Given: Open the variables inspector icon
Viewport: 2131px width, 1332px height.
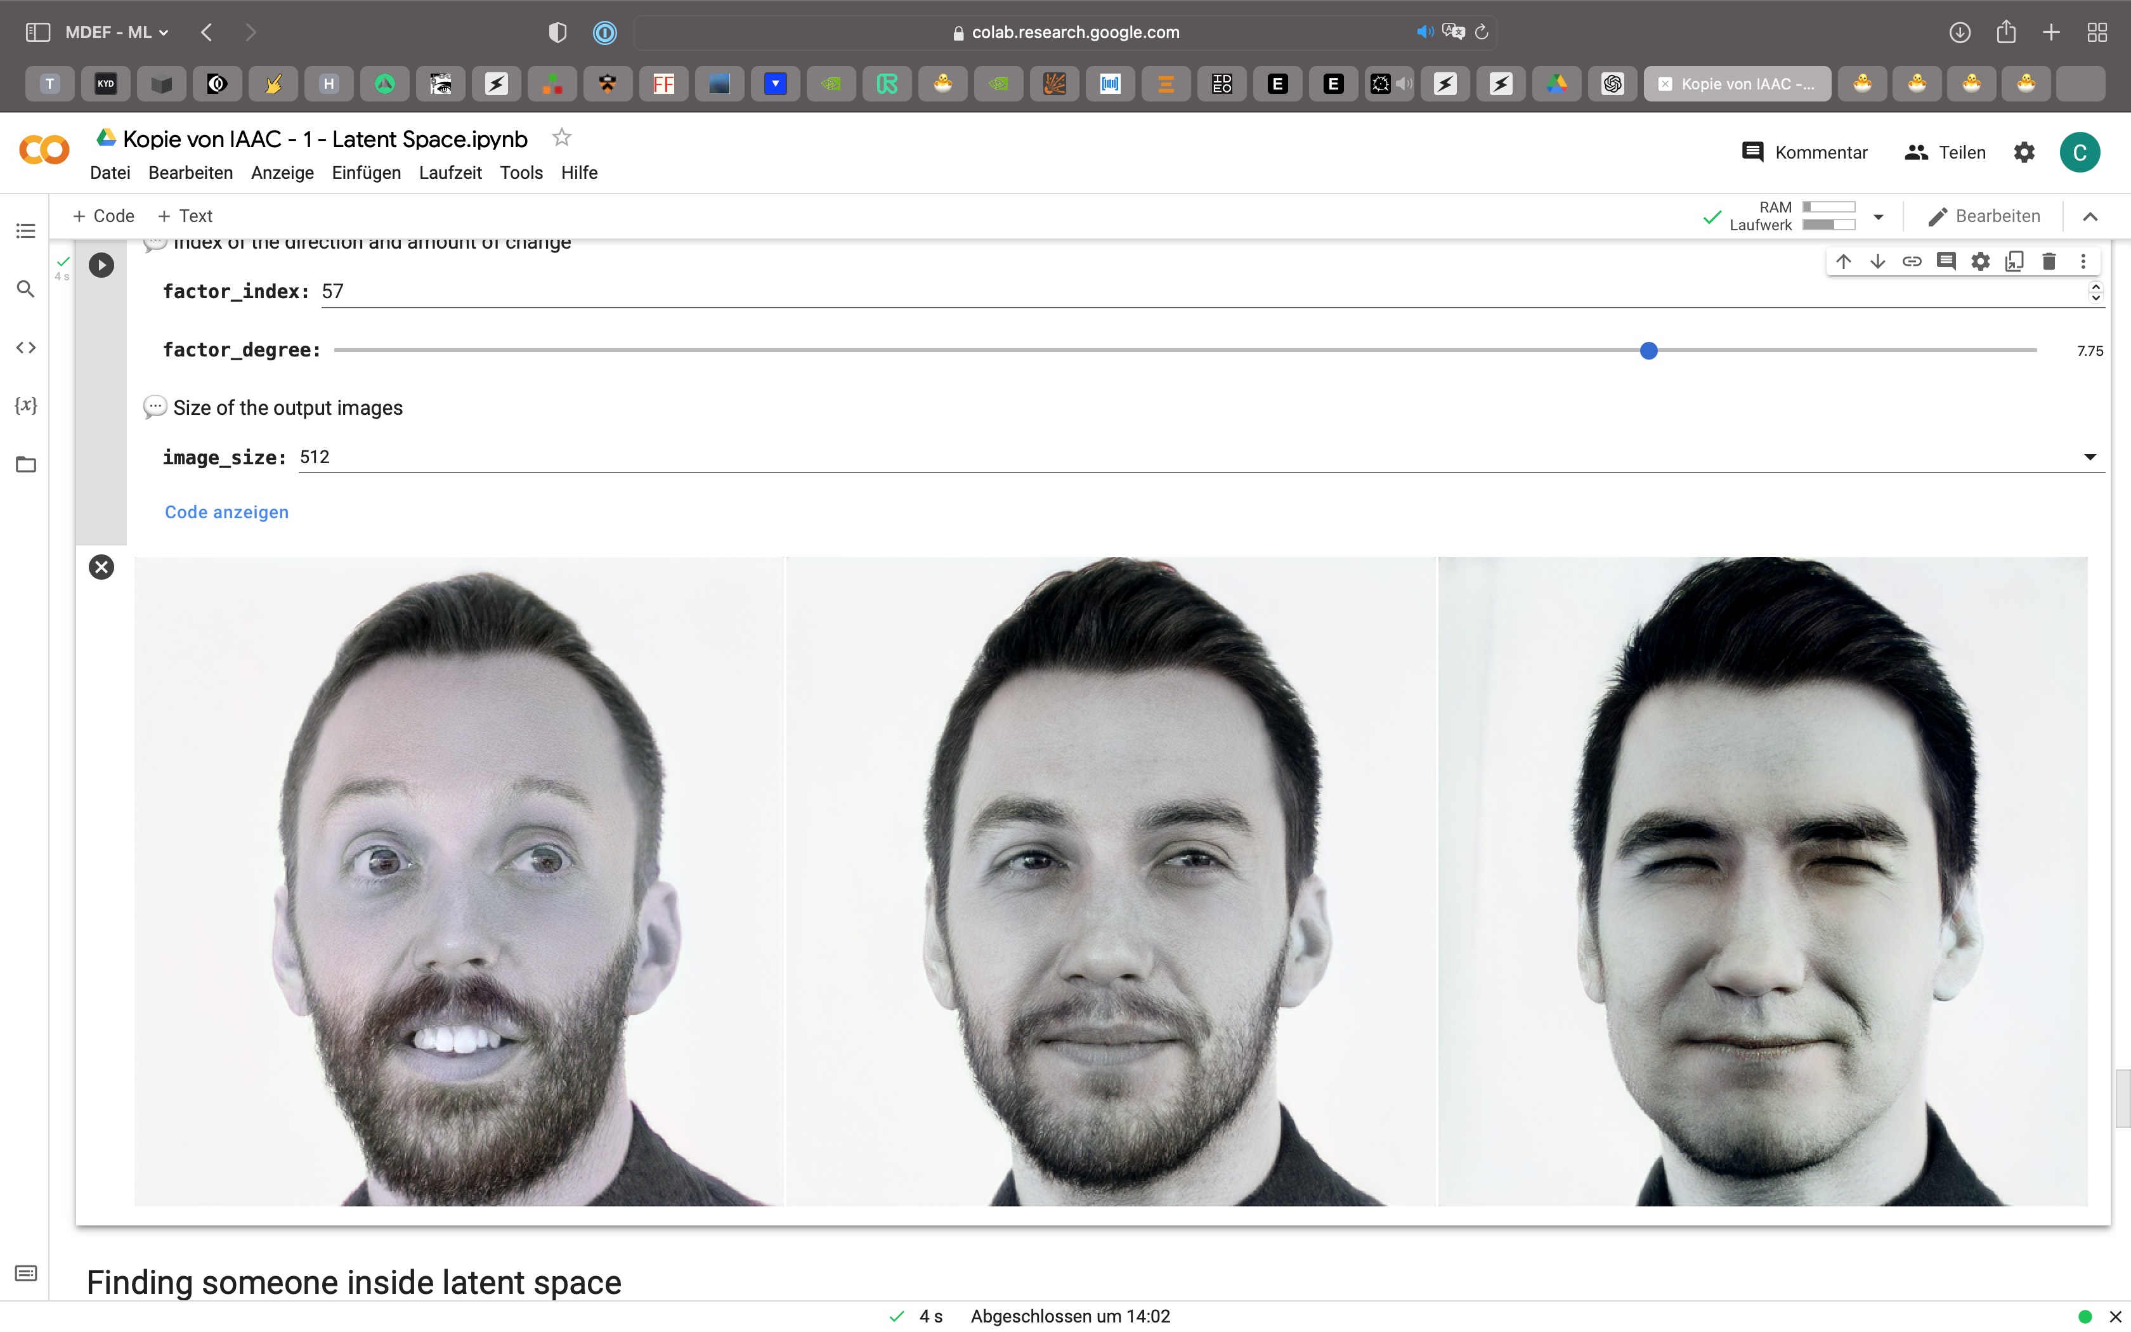Looking at the screenshot, I should [x=25, y=405].
